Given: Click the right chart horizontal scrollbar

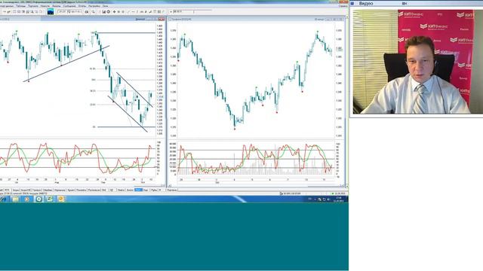Looking at the screenshot, I should (257, 186).
